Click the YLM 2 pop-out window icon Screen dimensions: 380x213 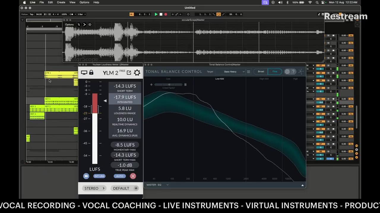tap(129, 72)
